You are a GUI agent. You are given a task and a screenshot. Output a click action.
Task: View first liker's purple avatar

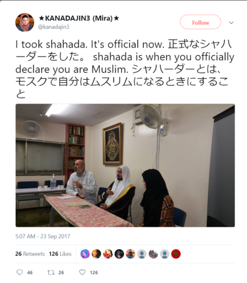(85, 254)
